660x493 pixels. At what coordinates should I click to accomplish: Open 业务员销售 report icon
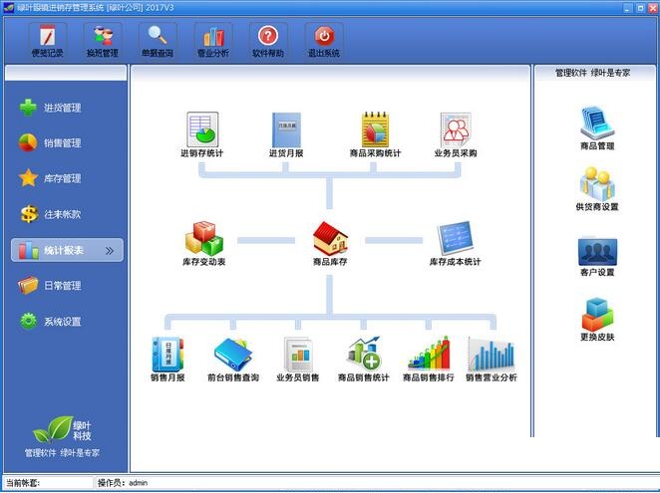tap(297, 360)
